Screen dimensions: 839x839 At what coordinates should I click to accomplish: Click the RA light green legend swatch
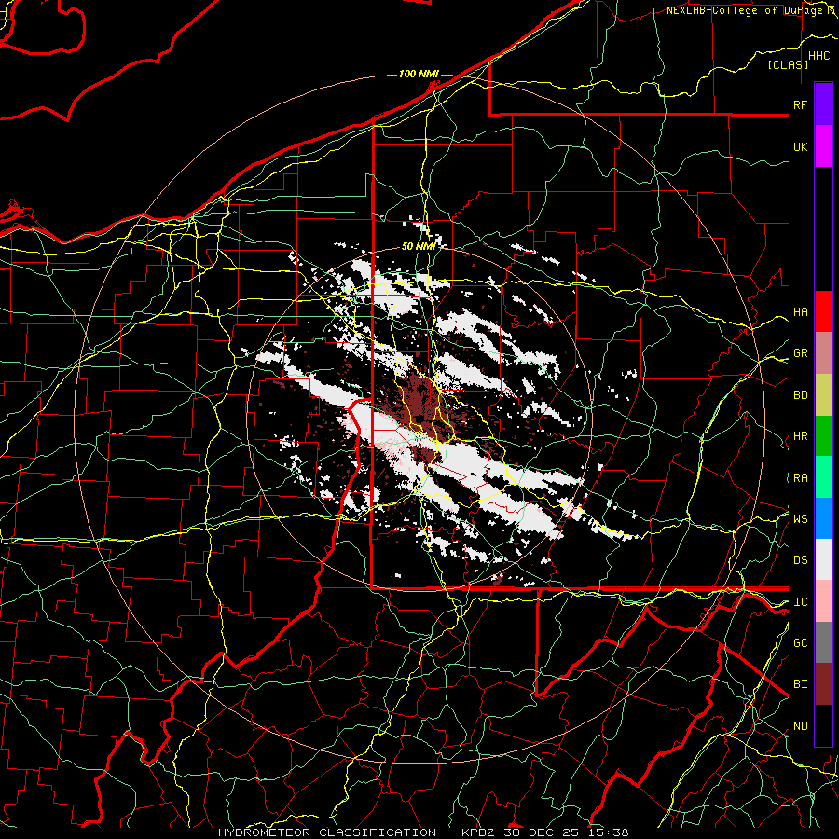(x=823, y=477)
